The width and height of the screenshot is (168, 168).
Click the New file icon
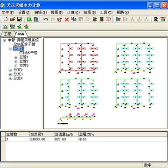tap(6, 19)
